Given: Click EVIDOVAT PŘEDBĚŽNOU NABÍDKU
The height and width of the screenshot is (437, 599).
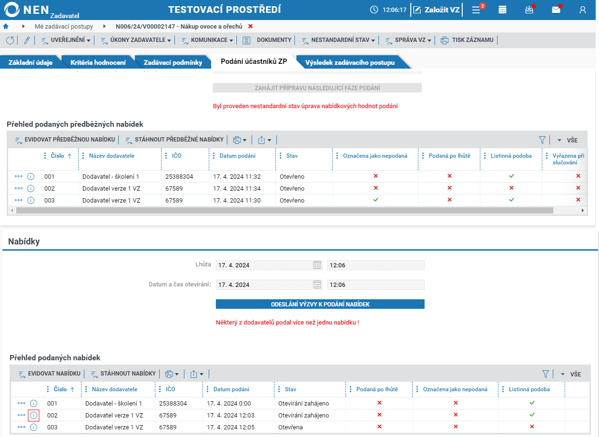Looking at the screenshot, I should coord(65,140).
